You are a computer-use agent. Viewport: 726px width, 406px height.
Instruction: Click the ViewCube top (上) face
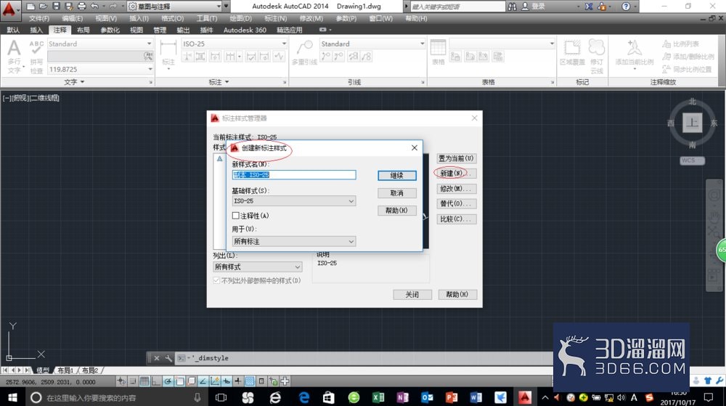tap(692, 123)
